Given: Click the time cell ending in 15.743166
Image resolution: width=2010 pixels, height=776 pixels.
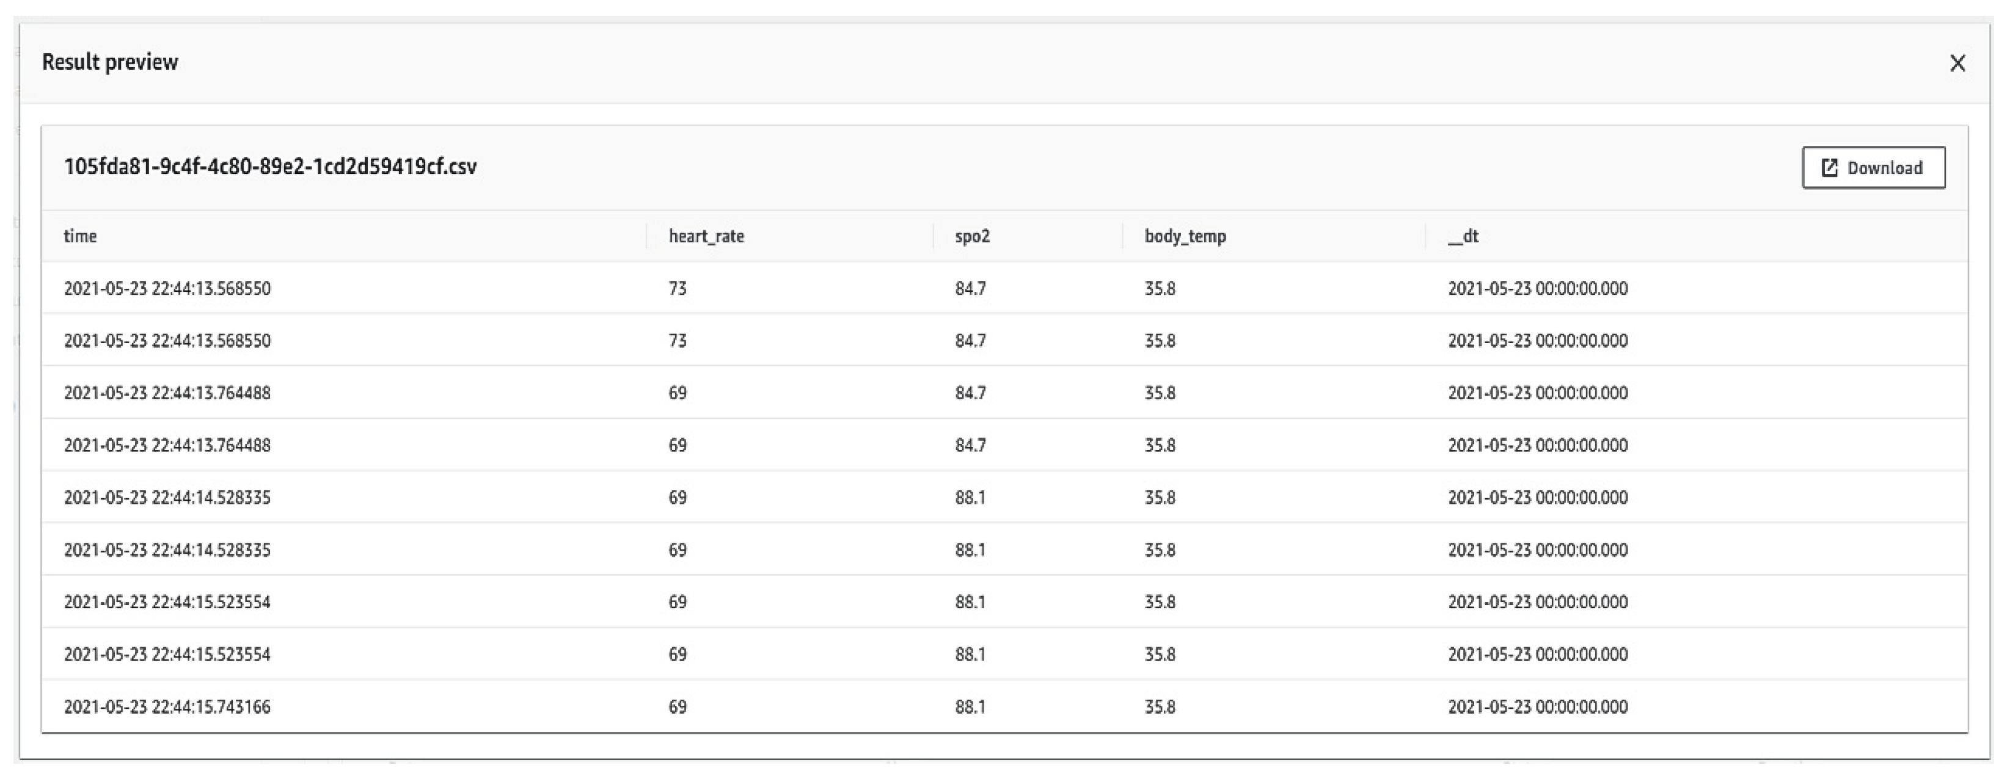Looking at the screenshot, I should [x=167, y=706].
